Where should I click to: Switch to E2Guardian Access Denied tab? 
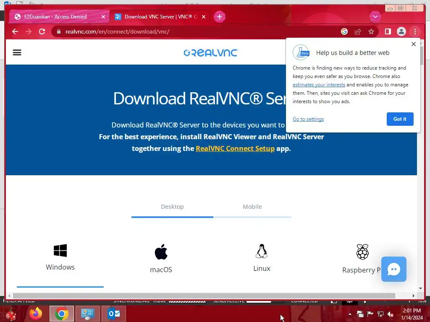[55, 17]
